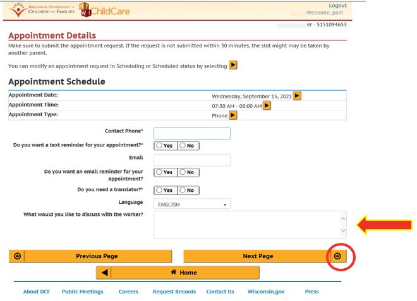Select No for text reminder

(x=188, y=145)
